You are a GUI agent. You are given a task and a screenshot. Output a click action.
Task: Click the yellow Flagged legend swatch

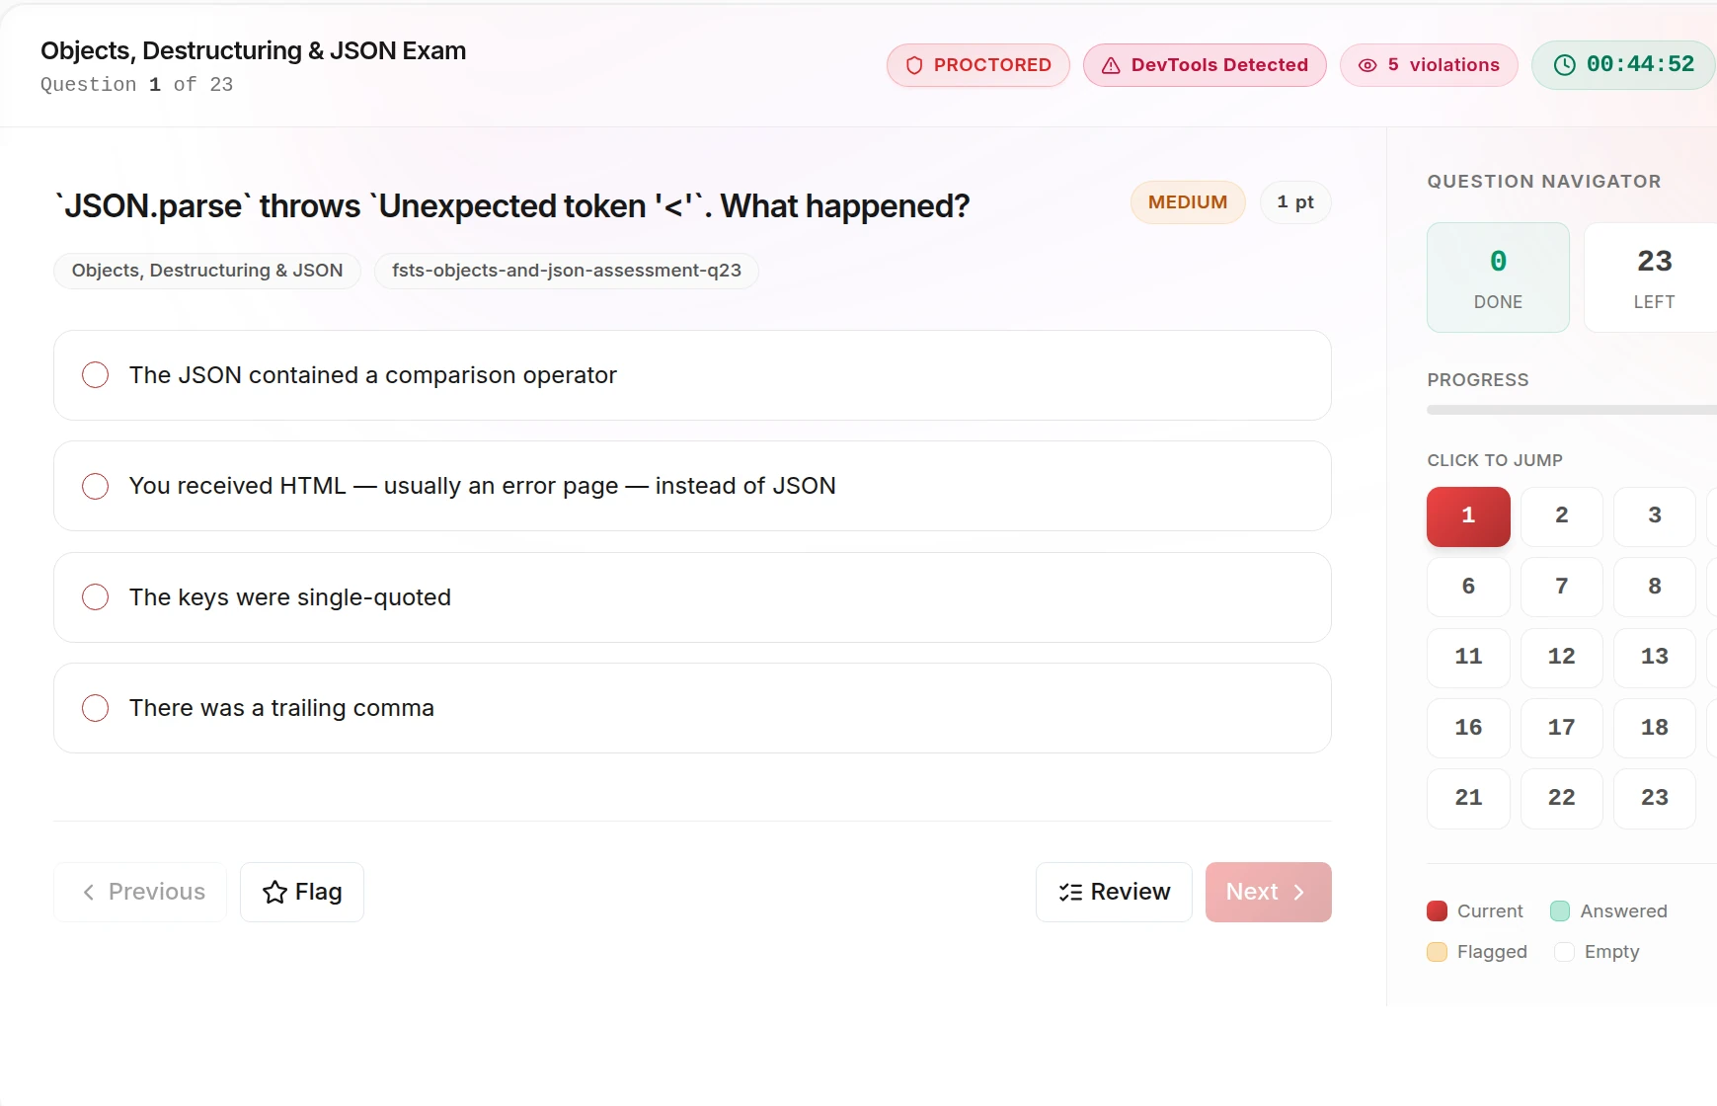(1437, 952)
